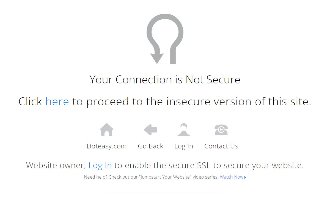Screen dimensions: 330x203
Task: Click the large gray U-turn arrow graphic
Action: (x=165, y=39)
